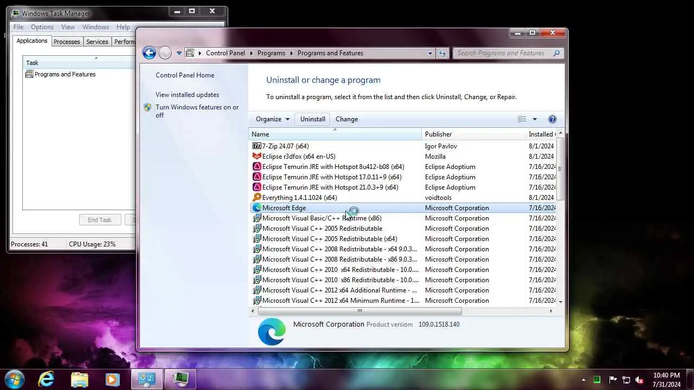Open Windows Explorer folder on taskbar
694x390 pixels.
point(79,379)
